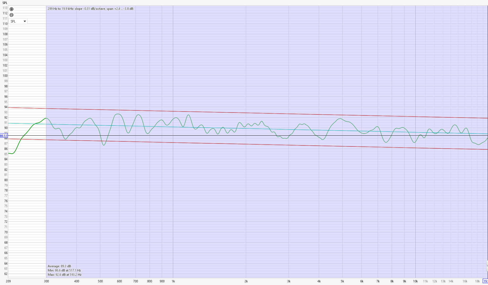Screen dimensions: 488x285
Task: Click the 500 label on frequency axis
Action: pyautogui.click(x=100, y=281)
